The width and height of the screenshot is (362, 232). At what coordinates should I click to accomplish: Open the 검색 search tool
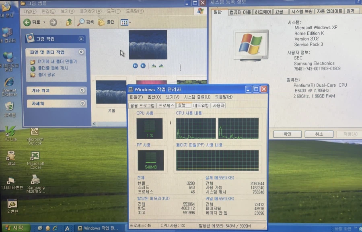(85, 22)
